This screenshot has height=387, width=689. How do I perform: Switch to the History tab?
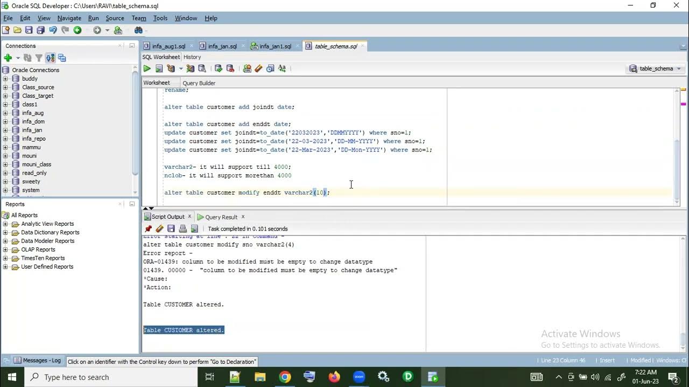[192, 57]
